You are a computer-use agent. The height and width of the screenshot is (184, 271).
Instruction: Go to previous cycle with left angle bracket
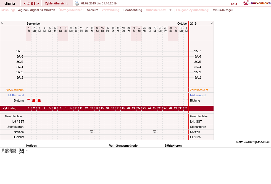point(25,4)
